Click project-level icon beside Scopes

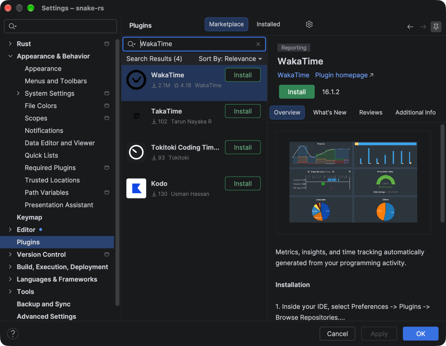pyautogui.click(x=107, y=118)
